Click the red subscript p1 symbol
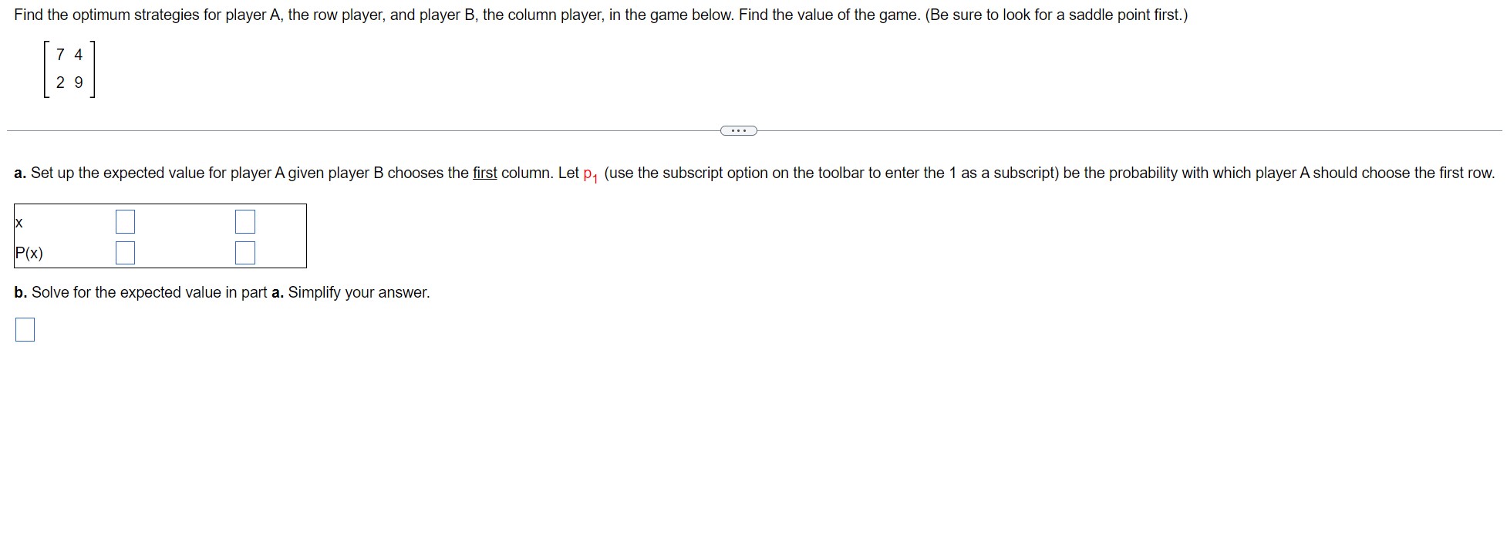 tap(589, 173)
